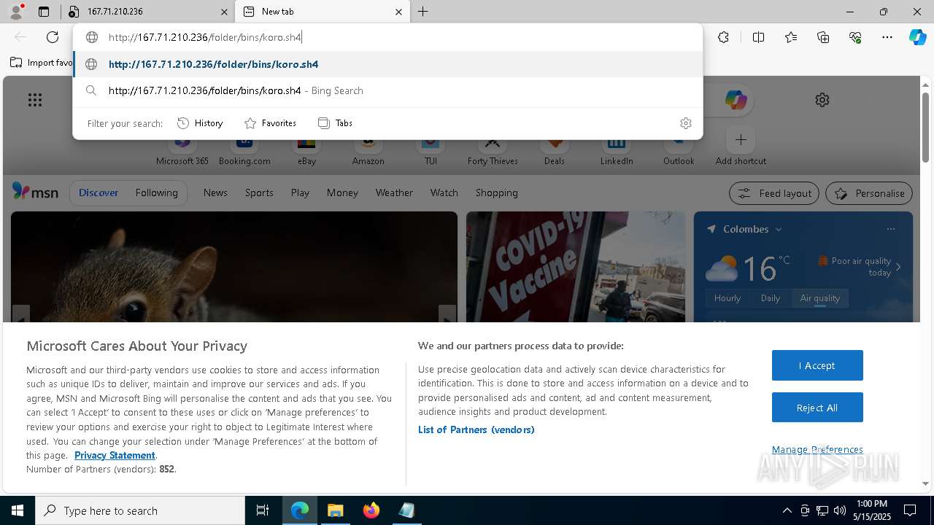Screen dimensions: 934x525
Task: Filter suggestions by Tabs
Action: pyautogui.click(x=335, y=123)
